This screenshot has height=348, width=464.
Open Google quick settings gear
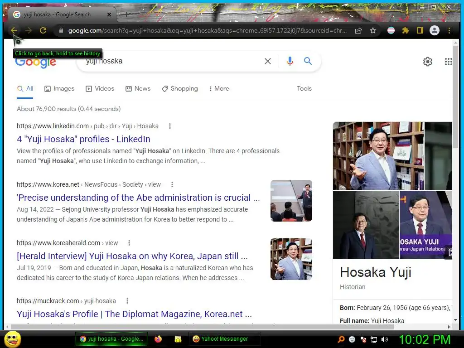pos(428,62)
